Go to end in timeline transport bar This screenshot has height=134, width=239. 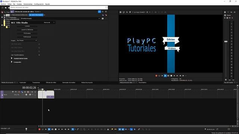[62, 129]
